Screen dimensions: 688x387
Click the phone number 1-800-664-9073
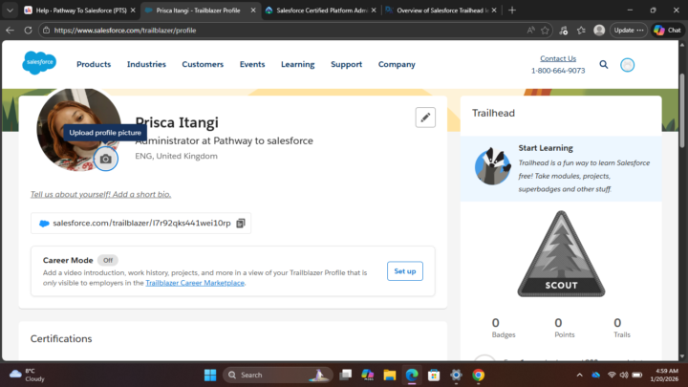[x=558, y=71]
